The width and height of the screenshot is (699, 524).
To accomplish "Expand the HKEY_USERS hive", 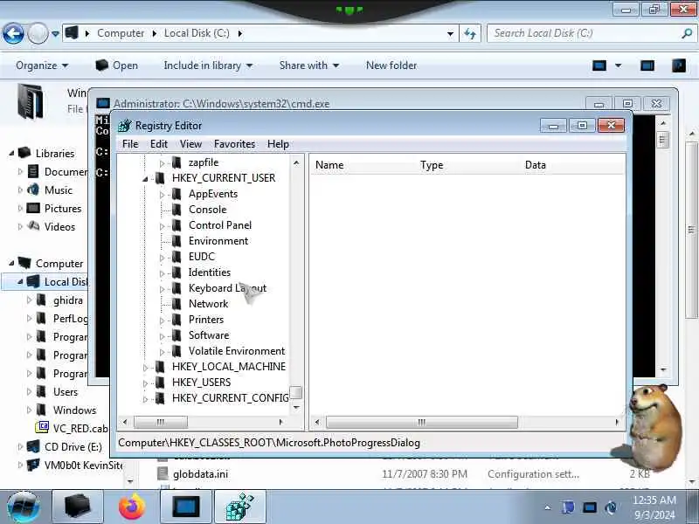I will (x=145, y=383).
